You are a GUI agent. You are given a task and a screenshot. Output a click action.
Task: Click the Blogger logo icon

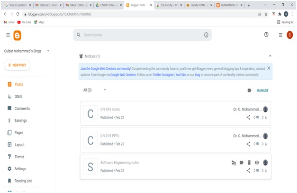pyautogui.click(x=18, y=35)
